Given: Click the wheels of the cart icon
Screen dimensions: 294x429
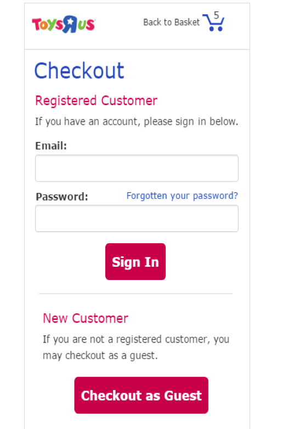Looking at the screenshot, I should 216,28.
